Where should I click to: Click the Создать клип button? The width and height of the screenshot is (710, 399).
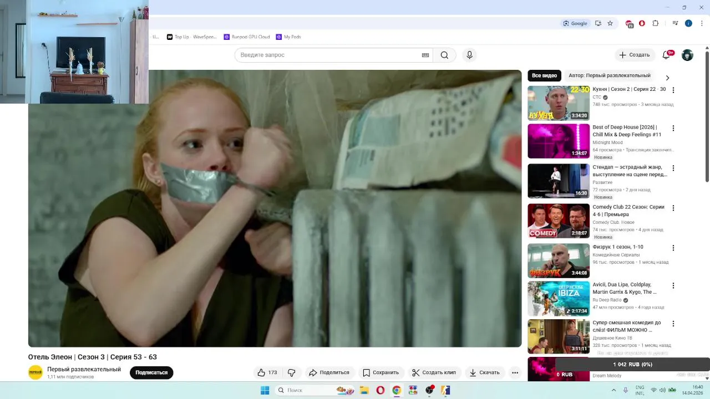pos(434,372)
